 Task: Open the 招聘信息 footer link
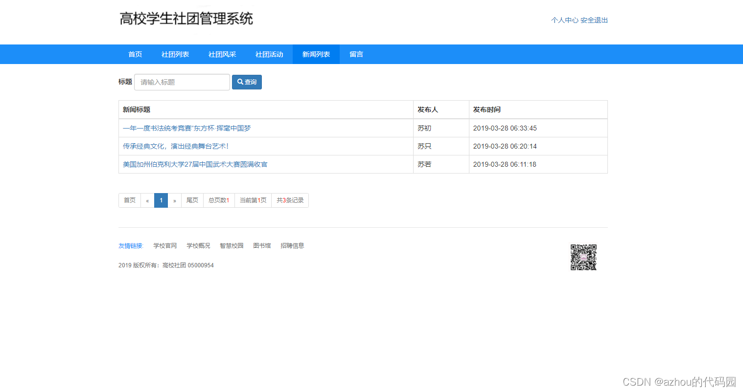pos(292,246)
